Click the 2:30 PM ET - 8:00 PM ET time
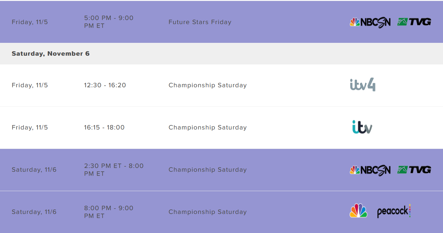The image size is (443, 233). (114, 170)
